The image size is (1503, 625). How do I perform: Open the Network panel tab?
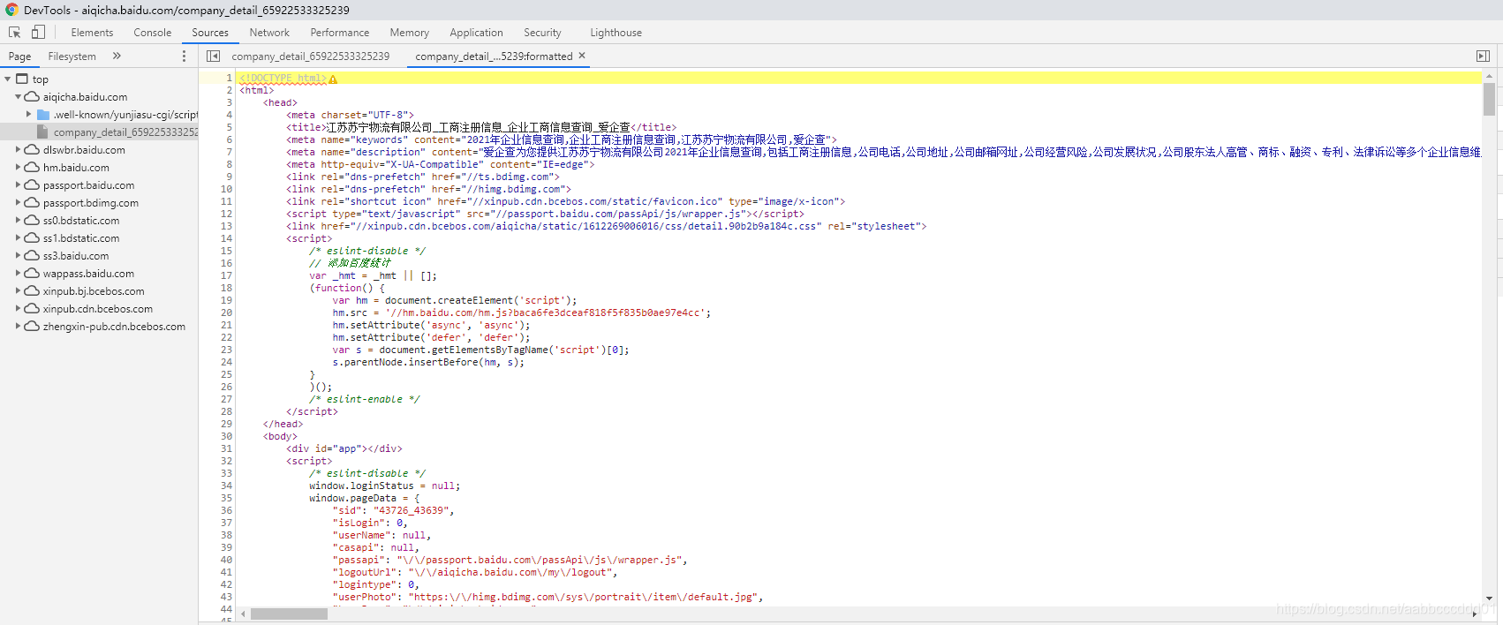(x=269, y=33)
